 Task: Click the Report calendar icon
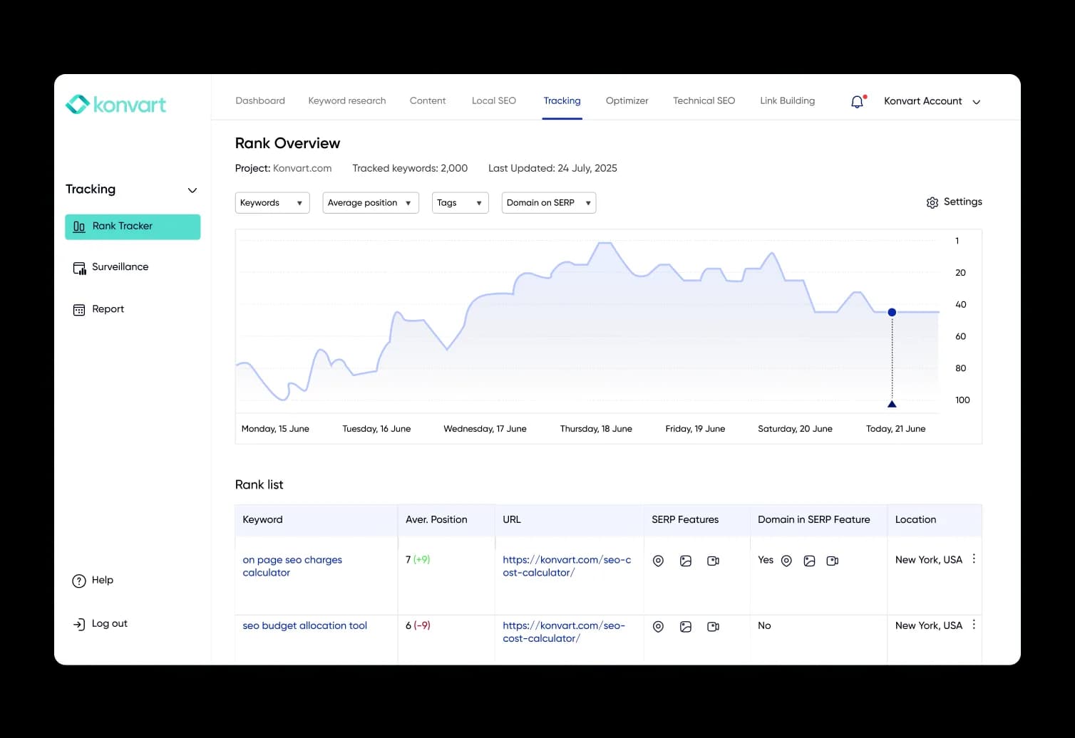click(79, 310)
